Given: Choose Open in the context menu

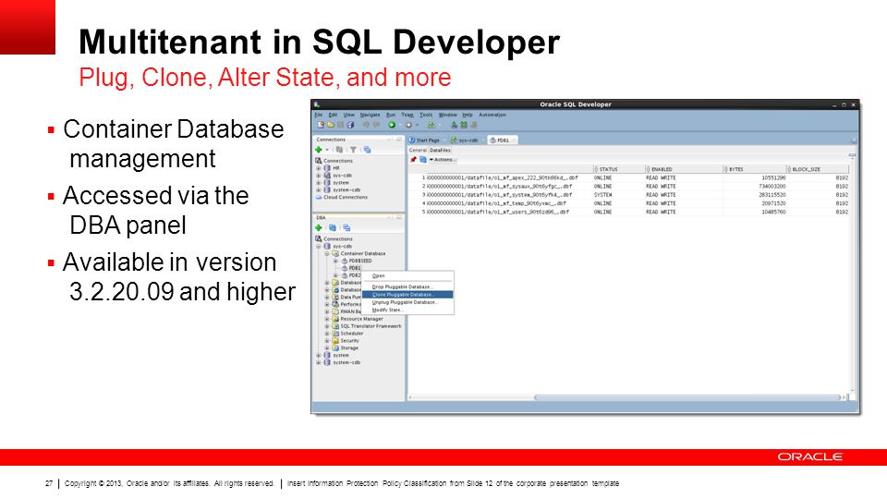Looking at the screenshot, I should 407,276.
